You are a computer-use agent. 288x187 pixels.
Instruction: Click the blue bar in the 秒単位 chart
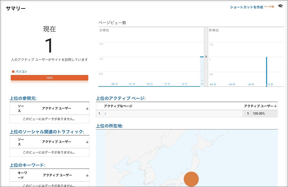click(267, 72)
